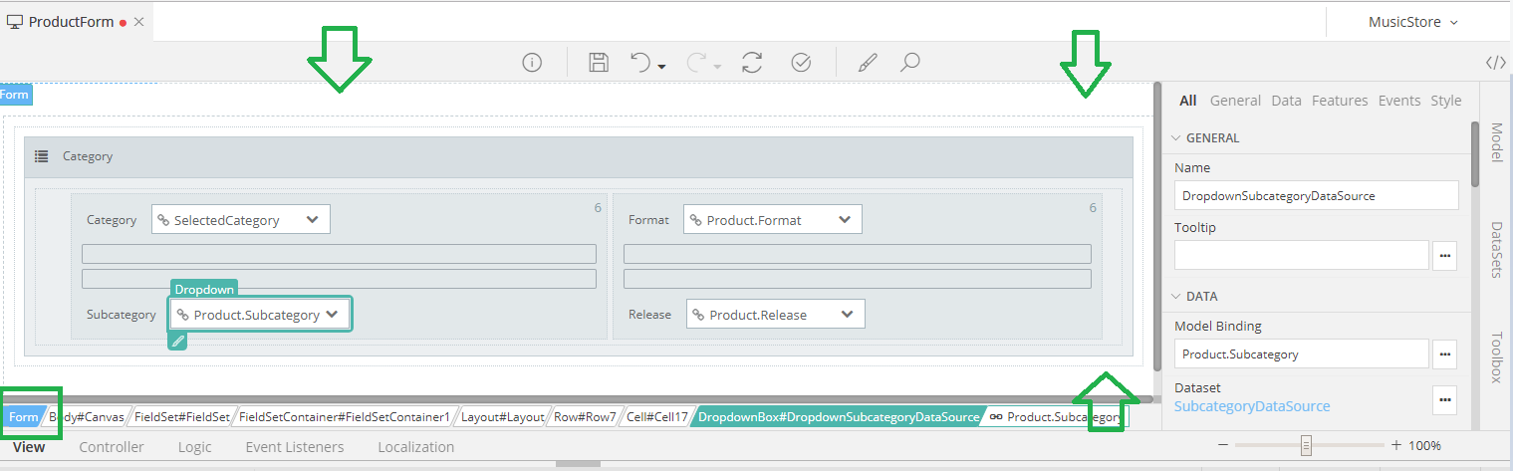Click the zoom slider handle
The width and height of the screenshot is (1513, 471).
(1307, 445)
